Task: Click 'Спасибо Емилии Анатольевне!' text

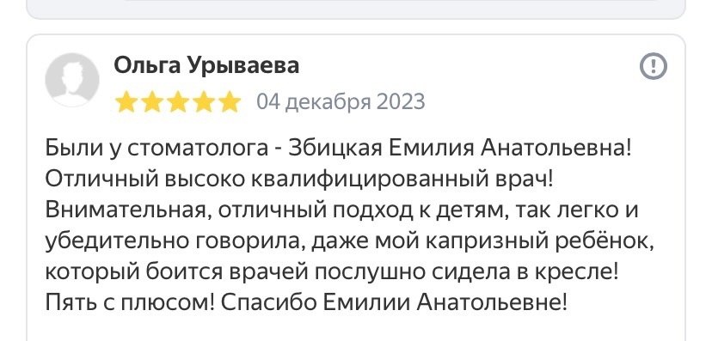Action: click(394, 303)
